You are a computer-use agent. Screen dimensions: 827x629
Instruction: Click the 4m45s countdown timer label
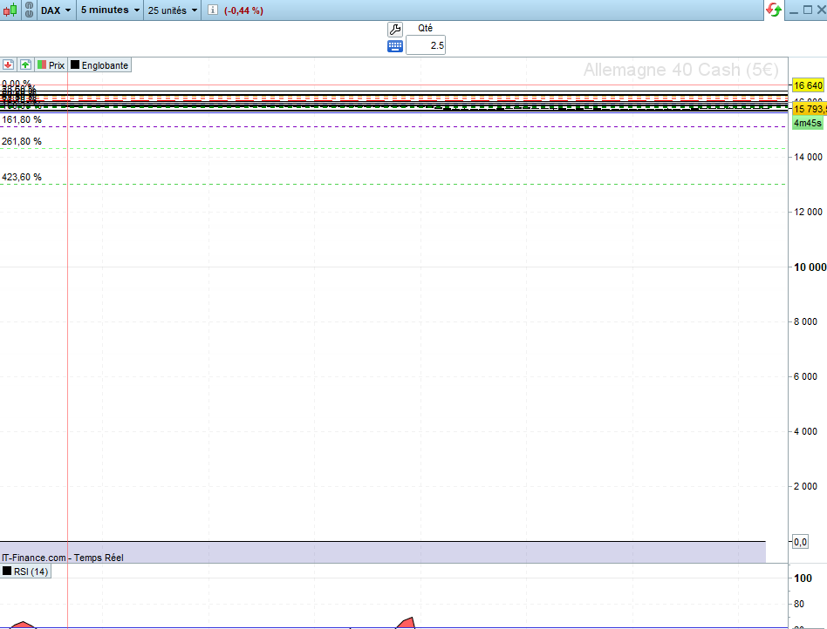coord(808,123)
